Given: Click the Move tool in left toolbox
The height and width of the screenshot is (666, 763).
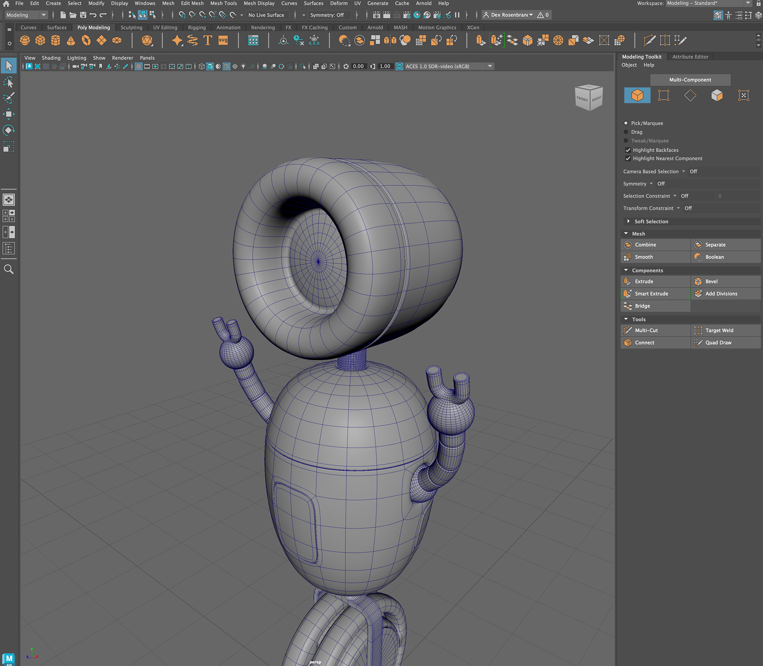Looking at the screenshot, I should (8, 114).
